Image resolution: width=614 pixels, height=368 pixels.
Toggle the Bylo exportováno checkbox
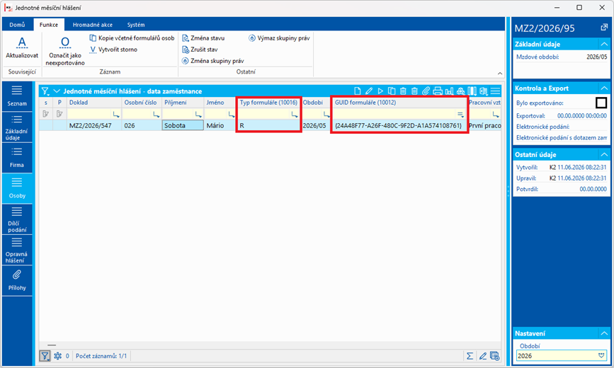(601, 103)
